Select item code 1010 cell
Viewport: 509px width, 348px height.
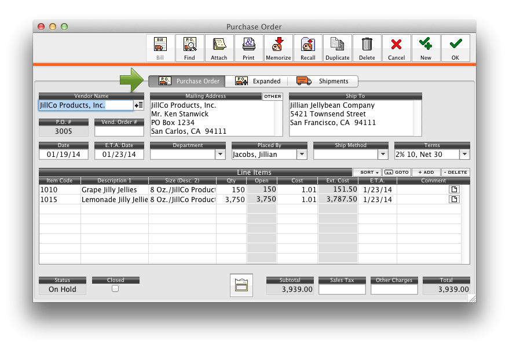tap(60, 189)
